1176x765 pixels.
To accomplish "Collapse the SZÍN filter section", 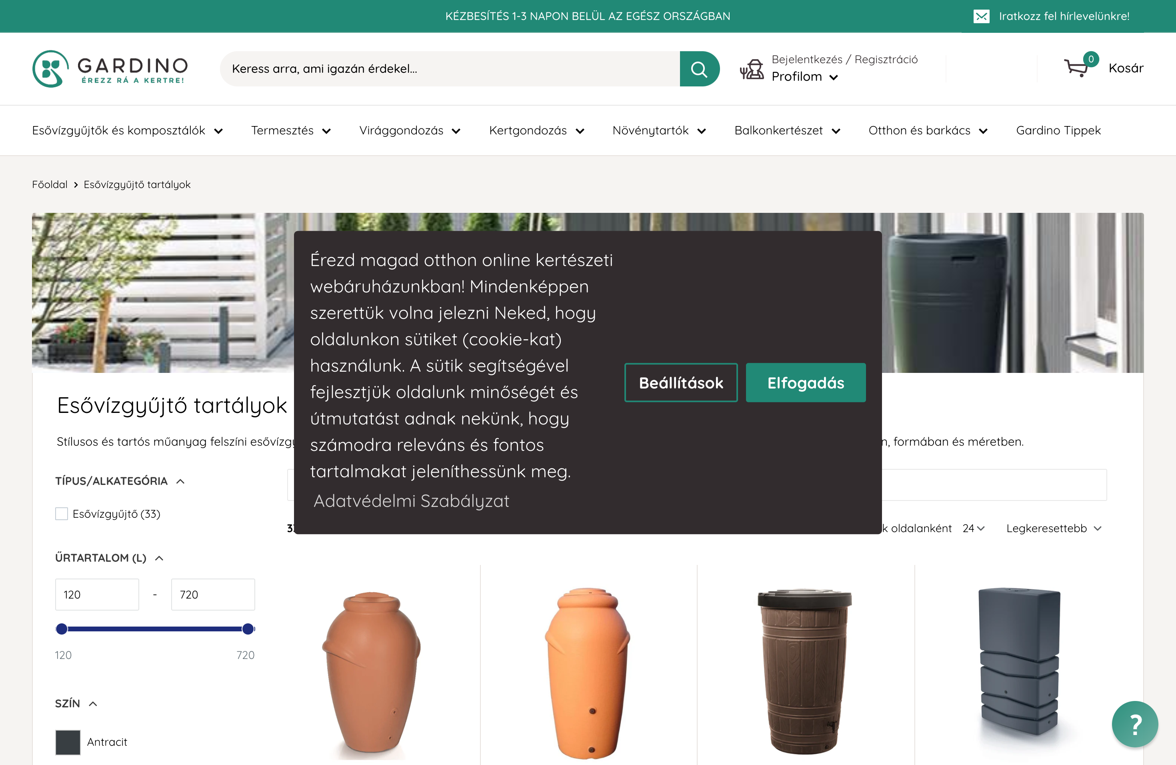I will 92,703.
